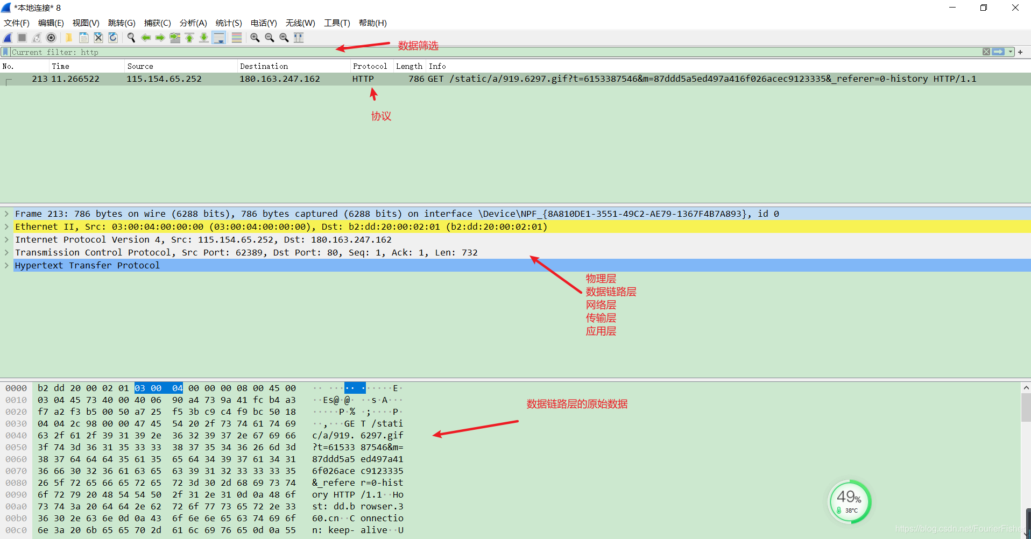
Task: Open the 编辑(E) menu
Action: (x=51, y=23)
